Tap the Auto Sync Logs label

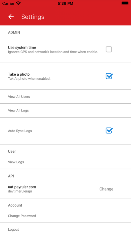click(20, 131)
